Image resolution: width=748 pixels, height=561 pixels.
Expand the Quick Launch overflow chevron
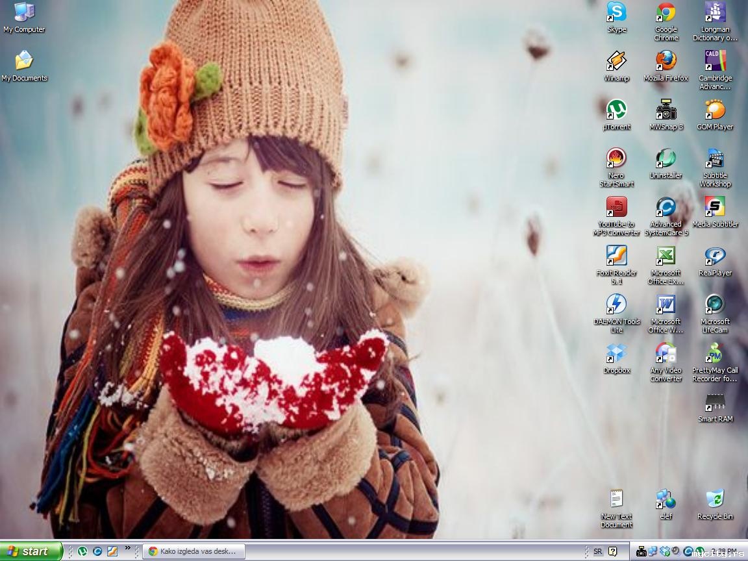(127, 548)
